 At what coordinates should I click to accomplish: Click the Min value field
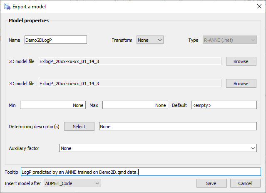point(53,105)
